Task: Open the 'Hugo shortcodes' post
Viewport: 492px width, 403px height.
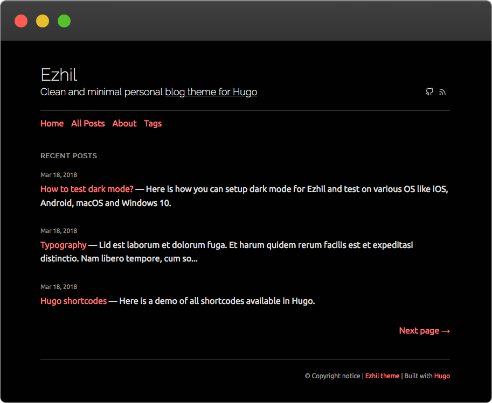Action: pyautogui.click(x=73, y=301)
